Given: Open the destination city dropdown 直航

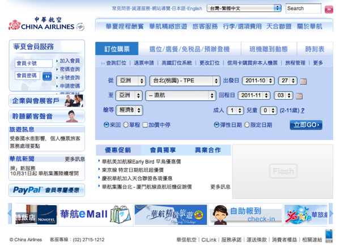Looking at the screenshot, I should (181, 95).
